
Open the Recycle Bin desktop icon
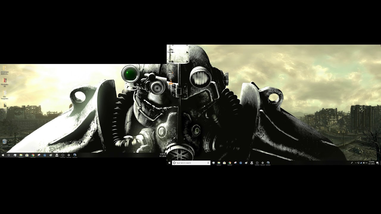click(x=4, y=143)
